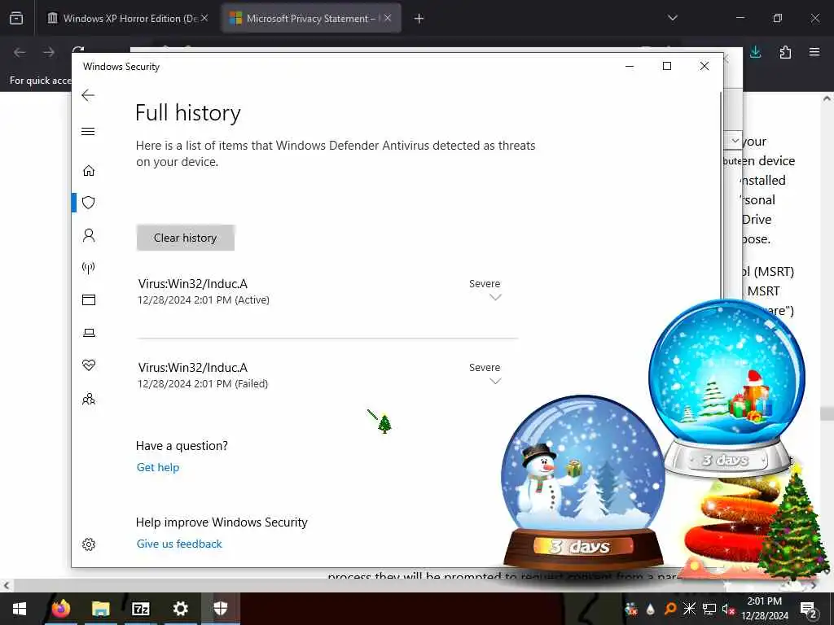Close the Microsoft Privacy Statement tab
This screenshot has width=834, height=625.
[388, 18]
